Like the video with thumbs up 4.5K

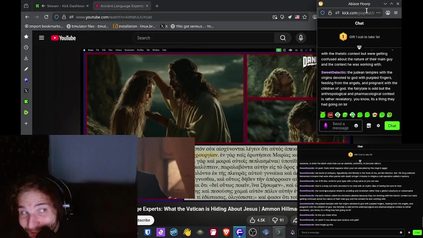click(257, 220)
